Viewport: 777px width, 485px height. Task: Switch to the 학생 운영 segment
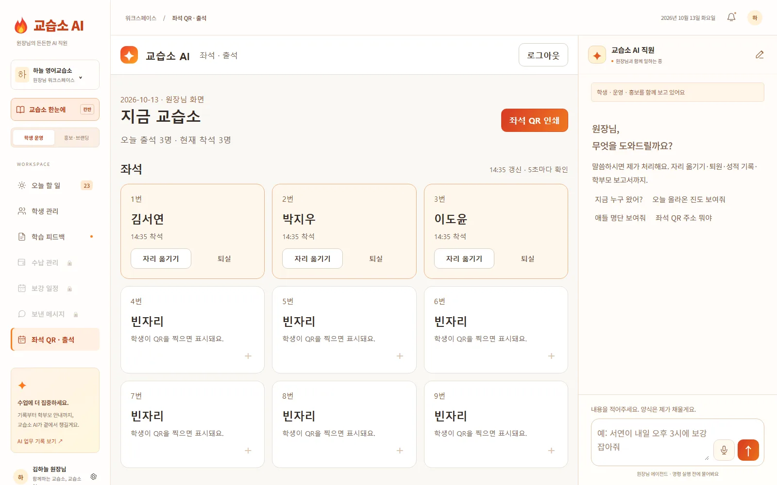(x=34, y=138)
